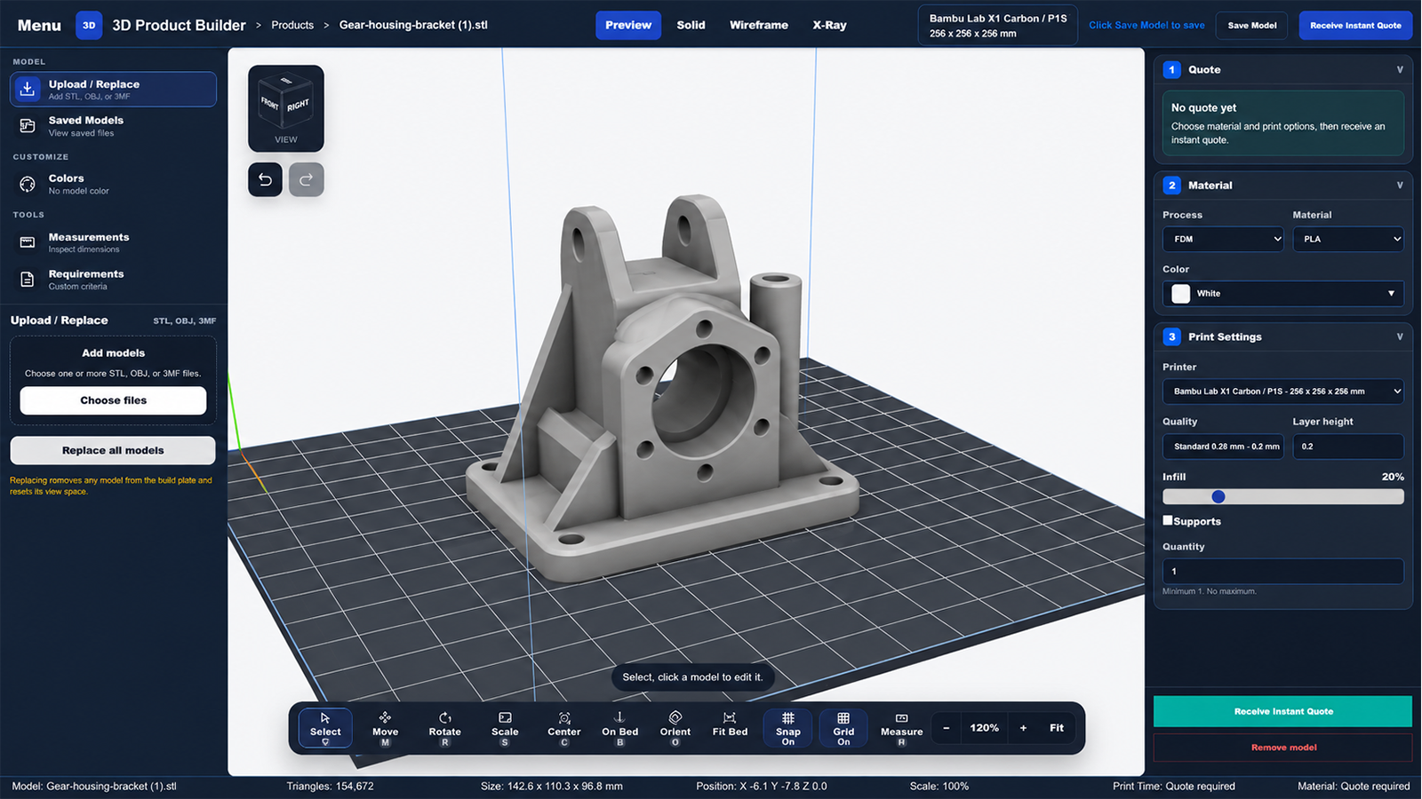Go to Products breadcrumb

pos(292,25)
